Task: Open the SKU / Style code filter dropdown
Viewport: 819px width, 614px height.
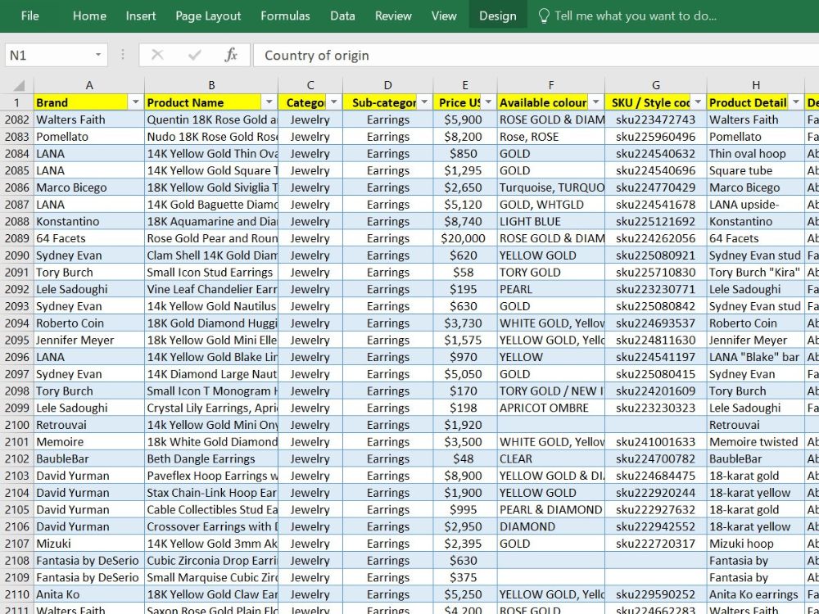Action: coord(698,102)
